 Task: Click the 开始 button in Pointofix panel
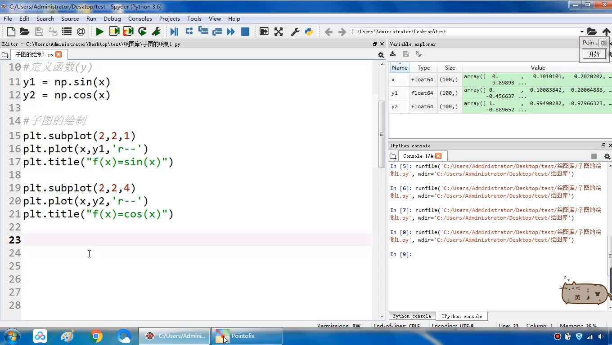tap(594, 54)
